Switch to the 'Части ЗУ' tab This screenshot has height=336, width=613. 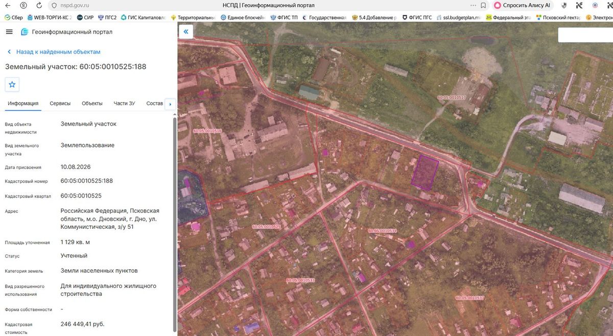click(124, 104)
